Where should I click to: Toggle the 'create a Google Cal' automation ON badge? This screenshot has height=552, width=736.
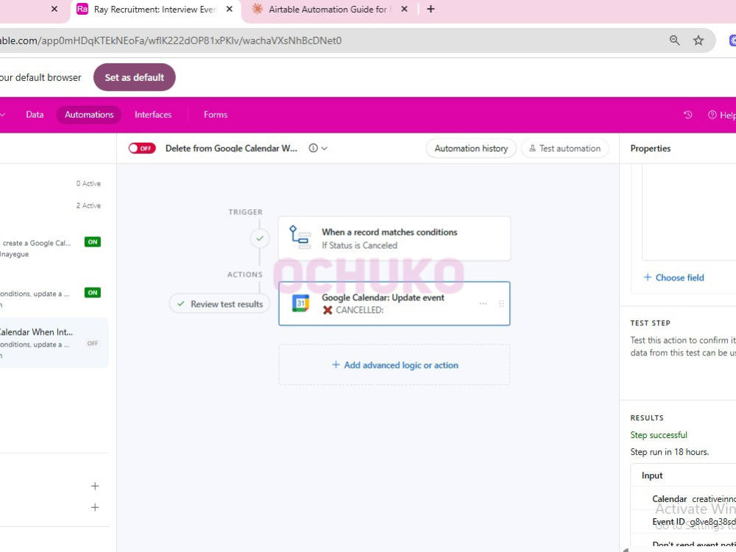click(x=93, y=241)
